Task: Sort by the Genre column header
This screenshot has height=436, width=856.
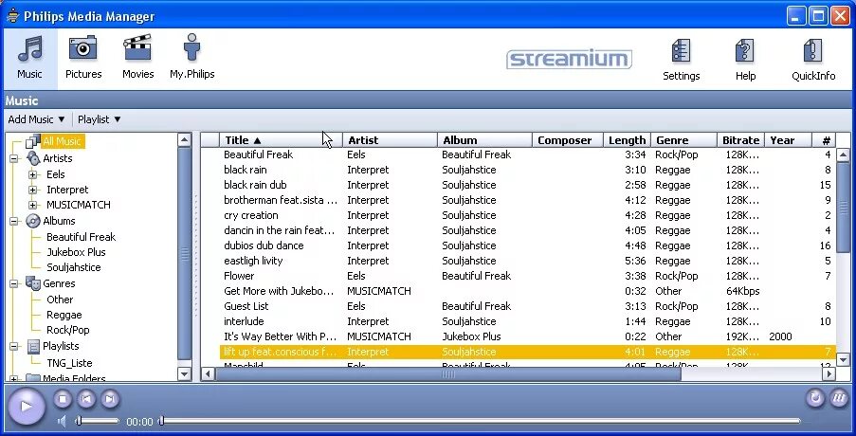Action: 684,140
